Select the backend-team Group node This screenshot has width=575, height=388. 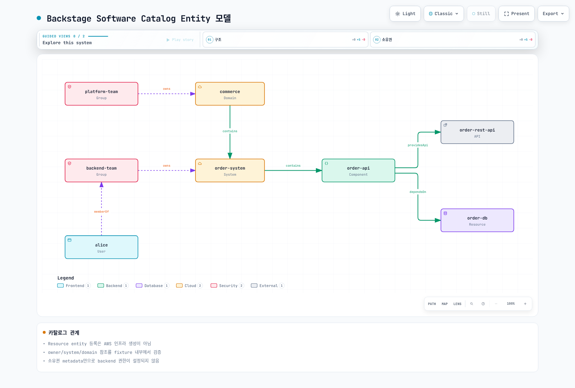click(101, 171)
